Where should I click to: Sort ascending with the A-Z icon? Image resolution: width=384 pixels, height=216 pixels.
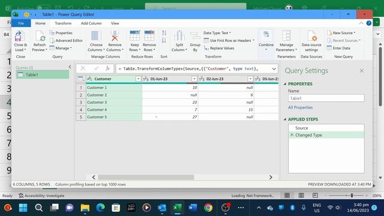pyautogui.click(x=164, y=32)
